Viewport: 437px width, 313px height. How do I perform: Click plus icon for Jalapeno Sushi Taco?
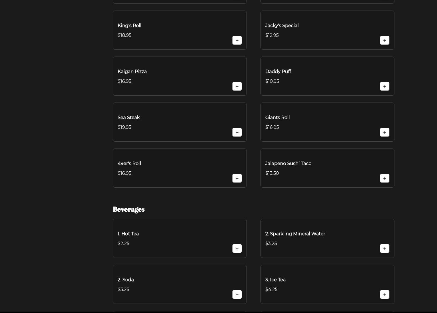(384, 178)
